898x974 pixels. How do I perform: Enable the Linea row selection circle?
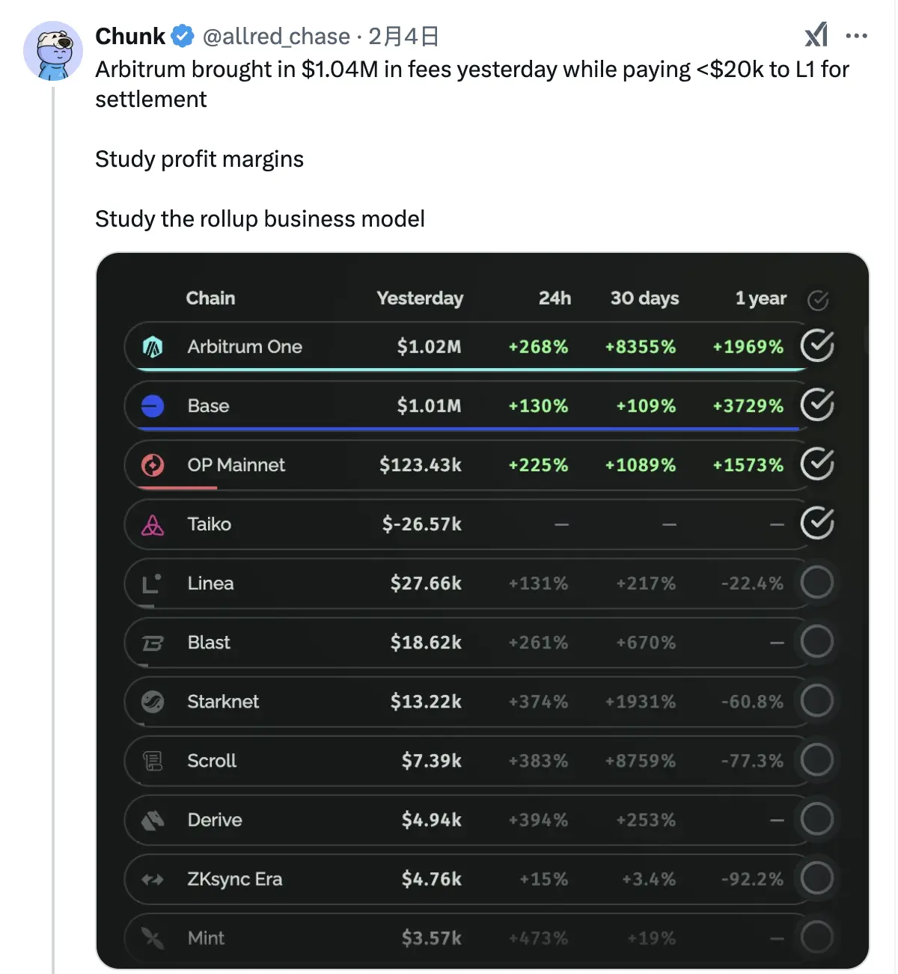[816, 583]
